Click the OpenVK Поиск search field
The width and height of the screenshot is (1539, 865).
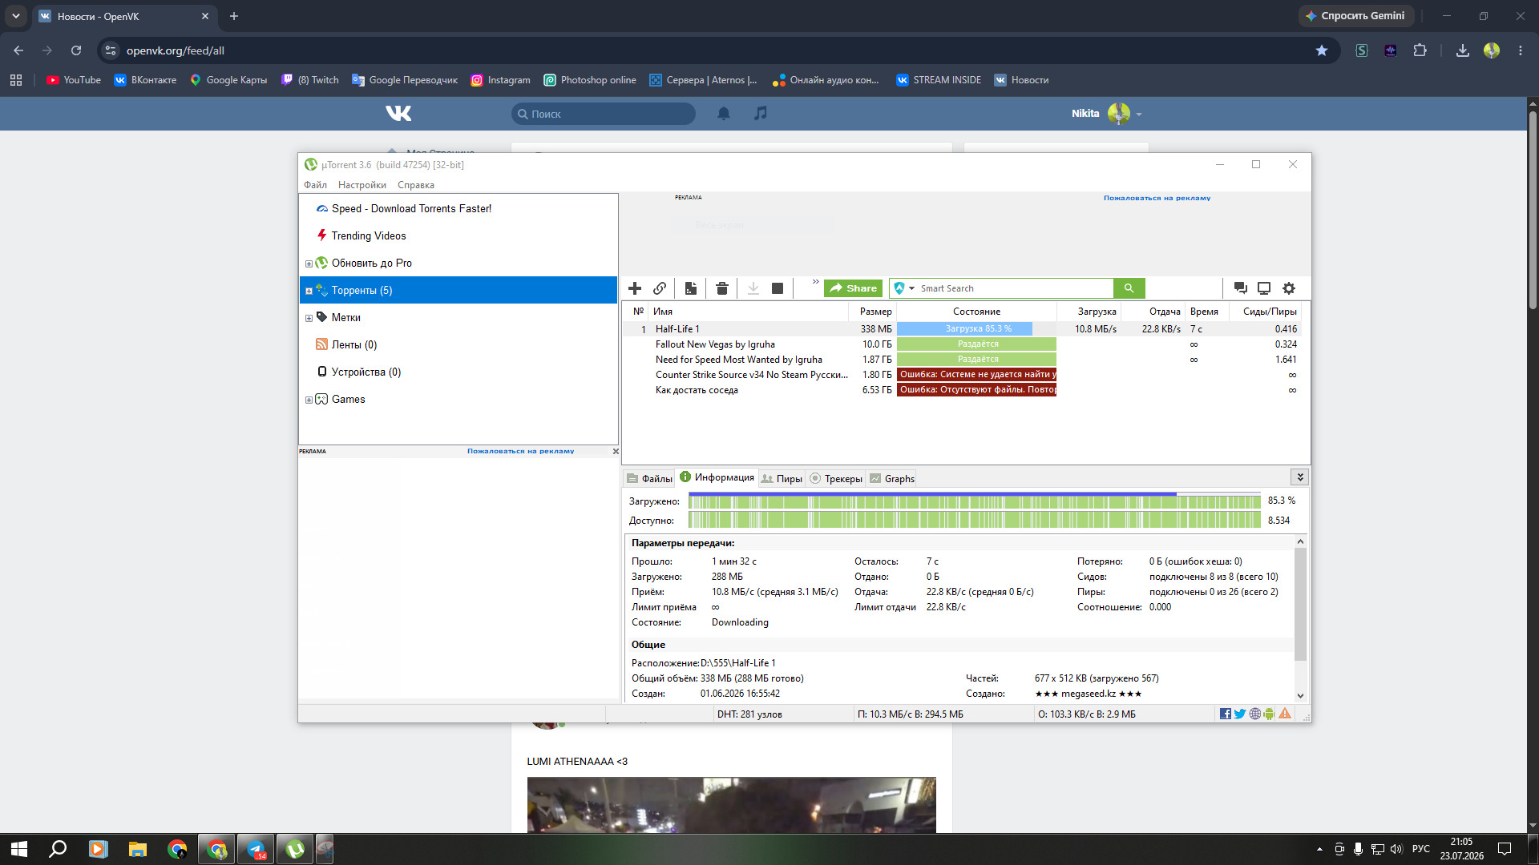pyautogui.click(x=604, y=114)
